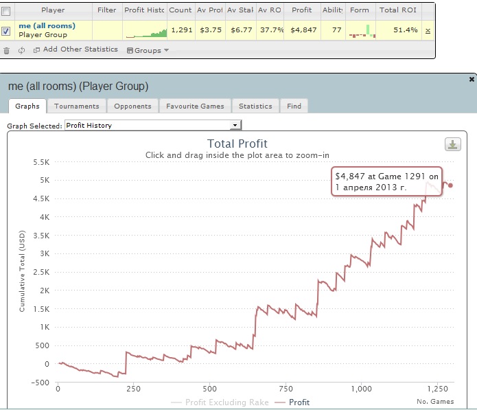
Task: Click the Form bar chart thumbnail
Action: (x=362, y=32)
